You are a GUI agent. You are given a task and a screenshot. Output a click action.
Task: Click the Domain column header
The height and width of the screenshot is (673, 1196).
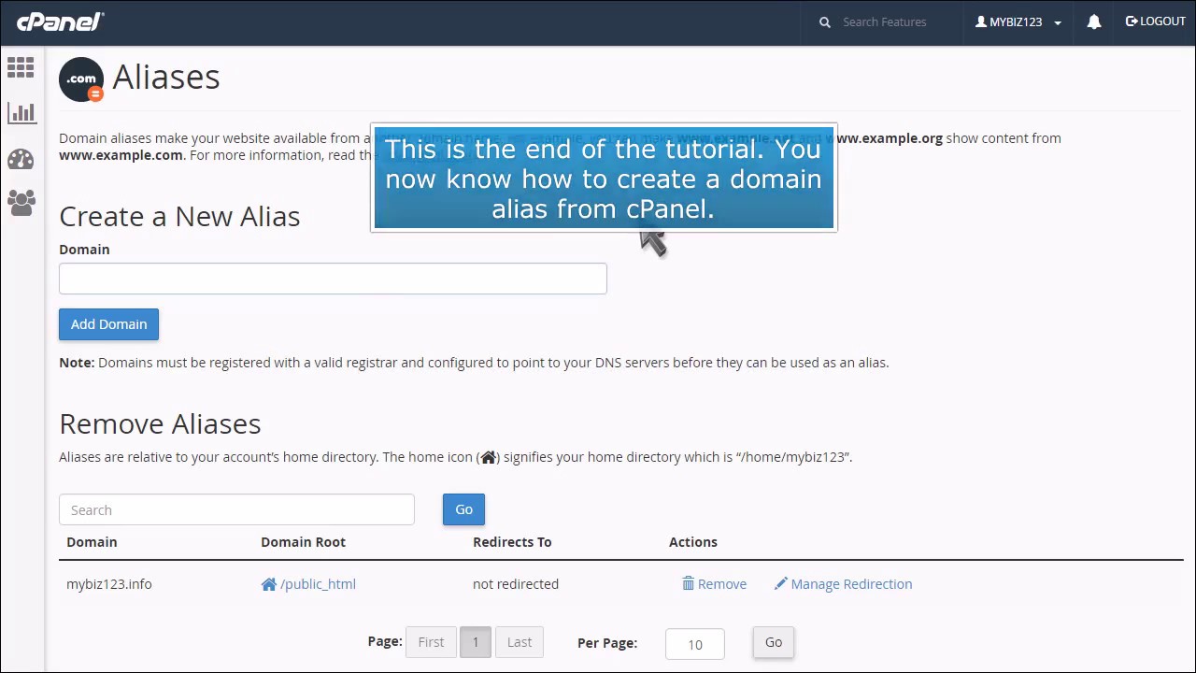pyautogui.click(x=92, y=542)
